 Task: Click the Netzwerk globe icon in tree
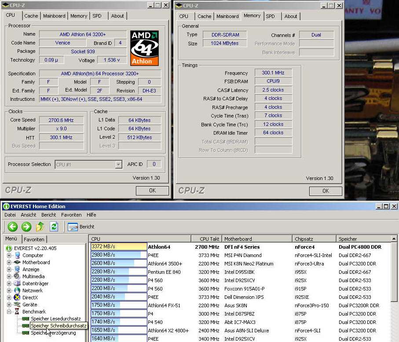[x=17, y=291]
